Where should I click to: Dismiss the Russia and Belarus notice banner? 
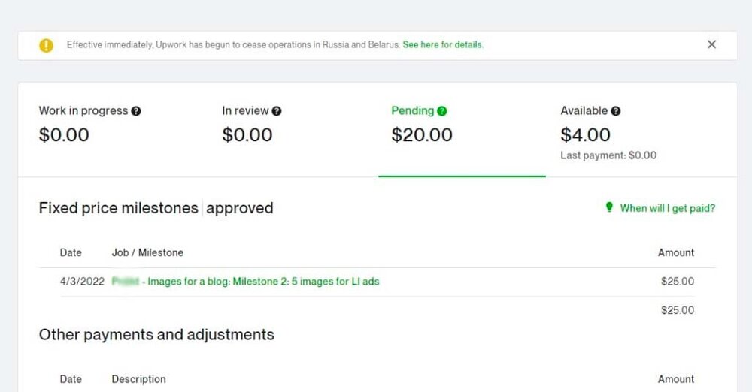point(711,44)
